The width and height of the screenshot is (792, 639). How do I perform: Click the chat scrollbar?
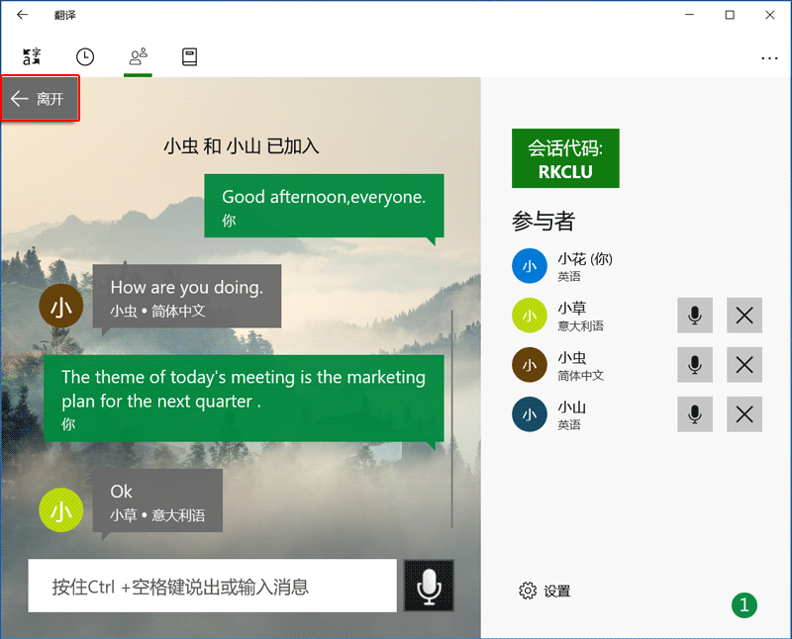pos(452,415)
